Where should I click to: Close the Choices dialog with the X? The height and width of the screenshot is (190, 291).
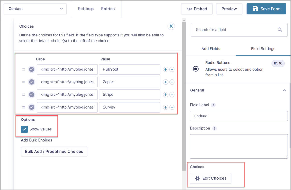click(171, 26)
